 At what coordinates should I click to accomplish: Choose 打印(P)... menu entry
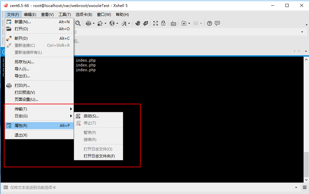tap(39, 86)
